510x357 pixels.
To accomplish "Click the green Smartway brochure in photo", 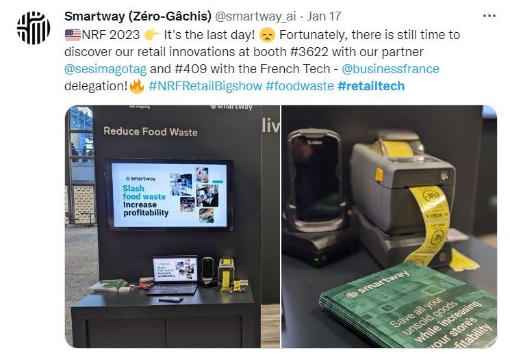I will 408,307.
